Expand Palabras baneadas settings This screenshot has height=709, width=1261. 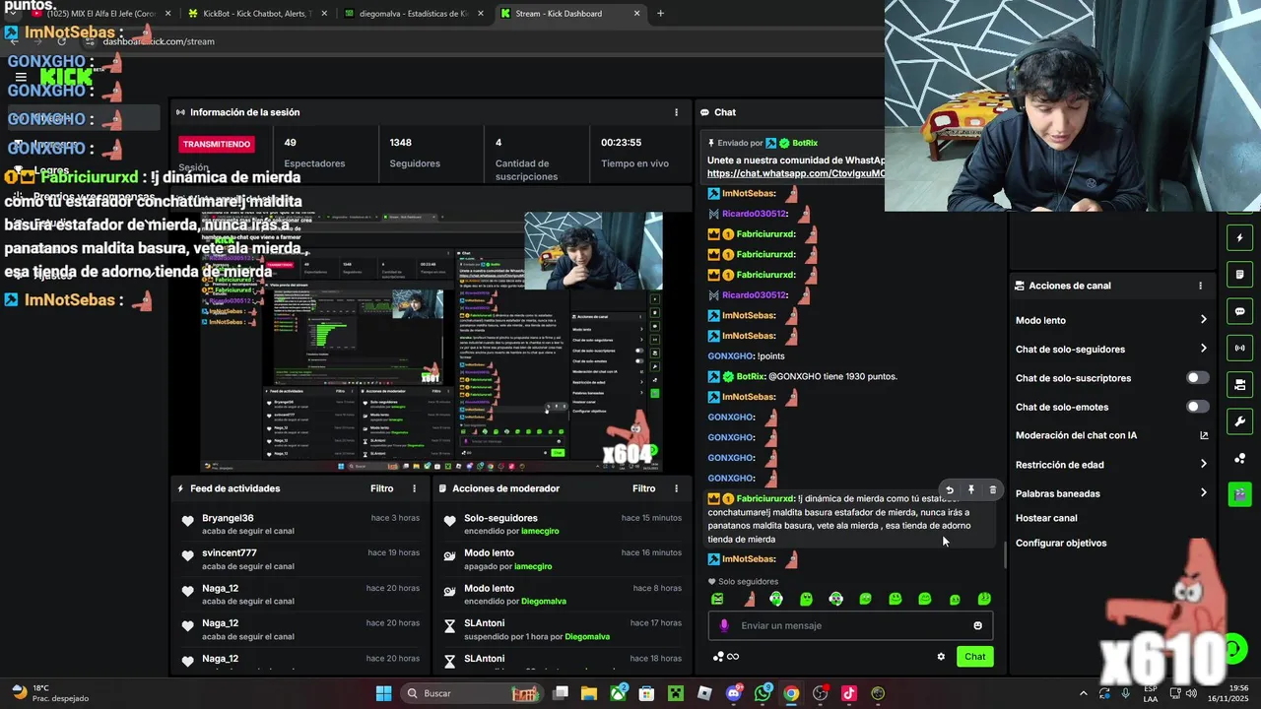(1203, 493)
